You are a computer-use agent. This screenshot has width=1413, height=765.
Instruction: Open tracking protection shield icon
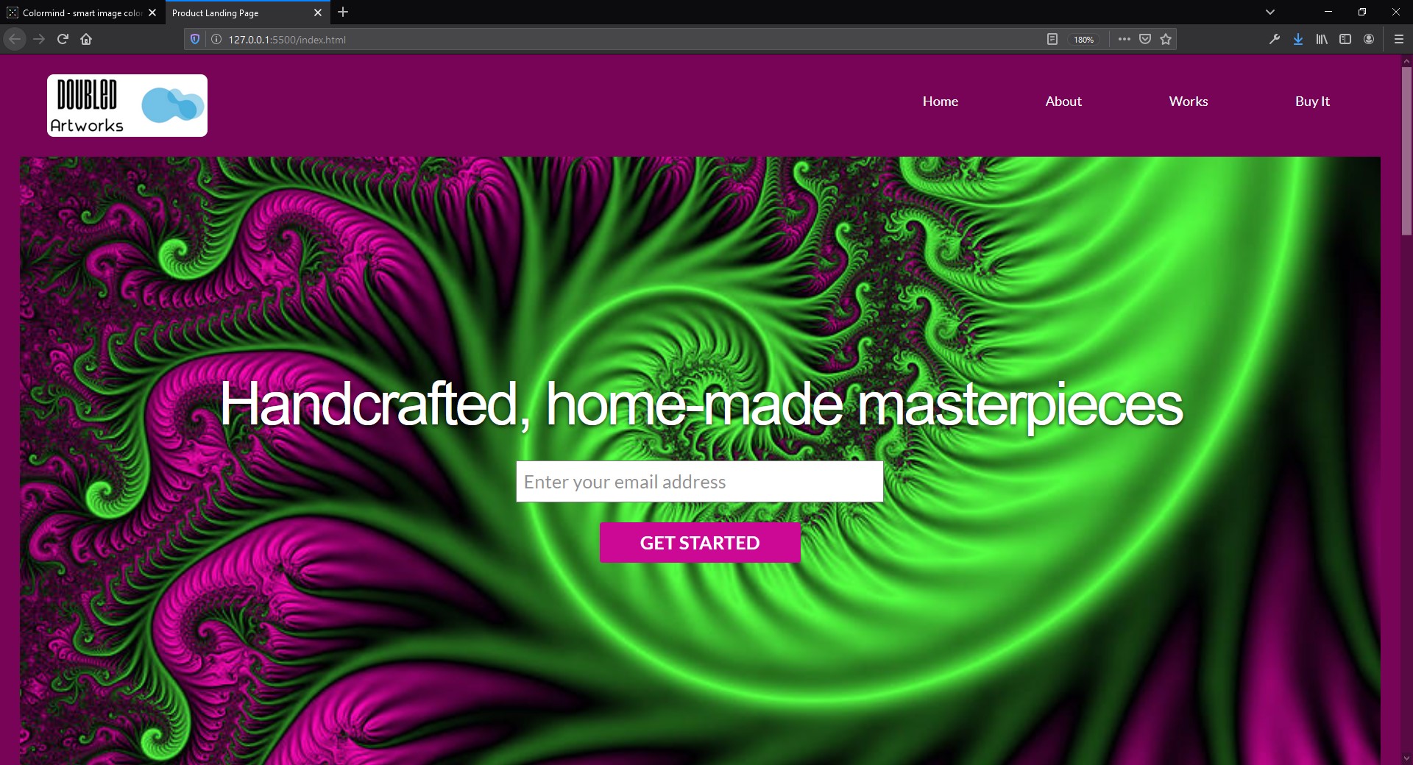tap(195, 40)
